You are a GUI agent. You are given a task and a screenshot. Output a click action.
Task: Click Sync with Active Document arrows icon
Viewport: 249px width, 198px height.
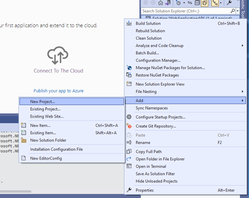190,3
